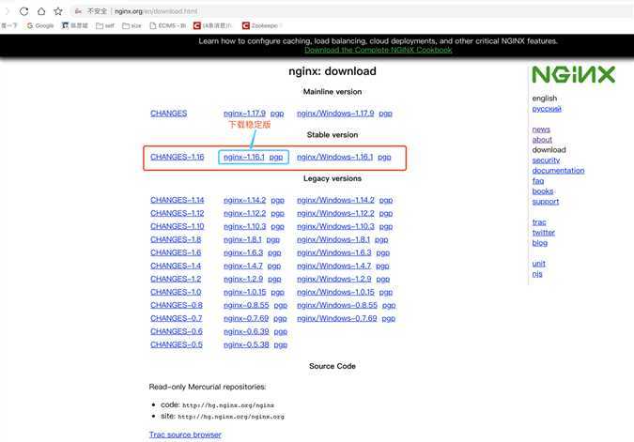Reload the page with refresh icon
Image resolution: width=634 pixels, height=442 pixels.
23,11
